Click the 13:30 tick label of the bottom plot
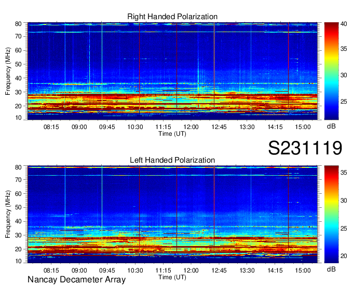The image size is (353, 286). 247,270
